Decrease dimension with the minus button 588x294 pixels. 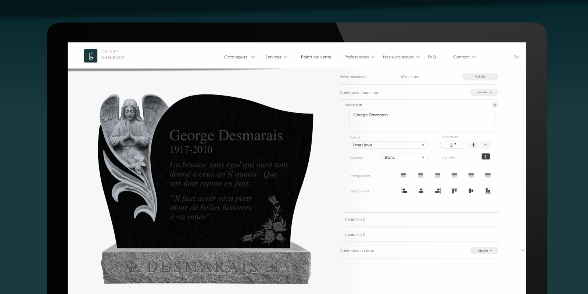(x=485, y=145)
